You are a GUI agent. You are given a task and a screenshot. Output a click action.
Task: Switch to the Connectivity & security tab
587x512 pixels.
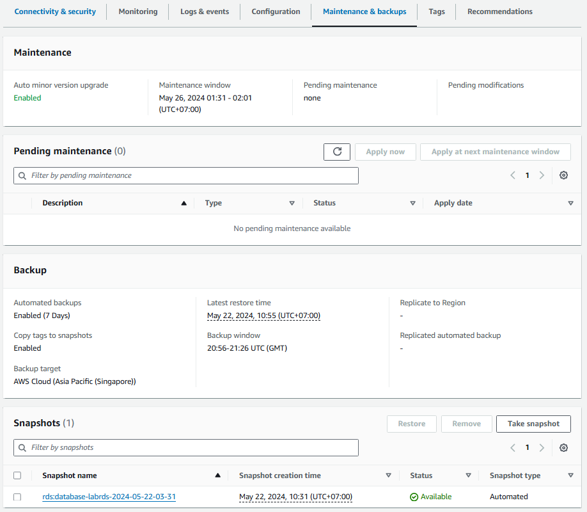click(x=55, y=12)
